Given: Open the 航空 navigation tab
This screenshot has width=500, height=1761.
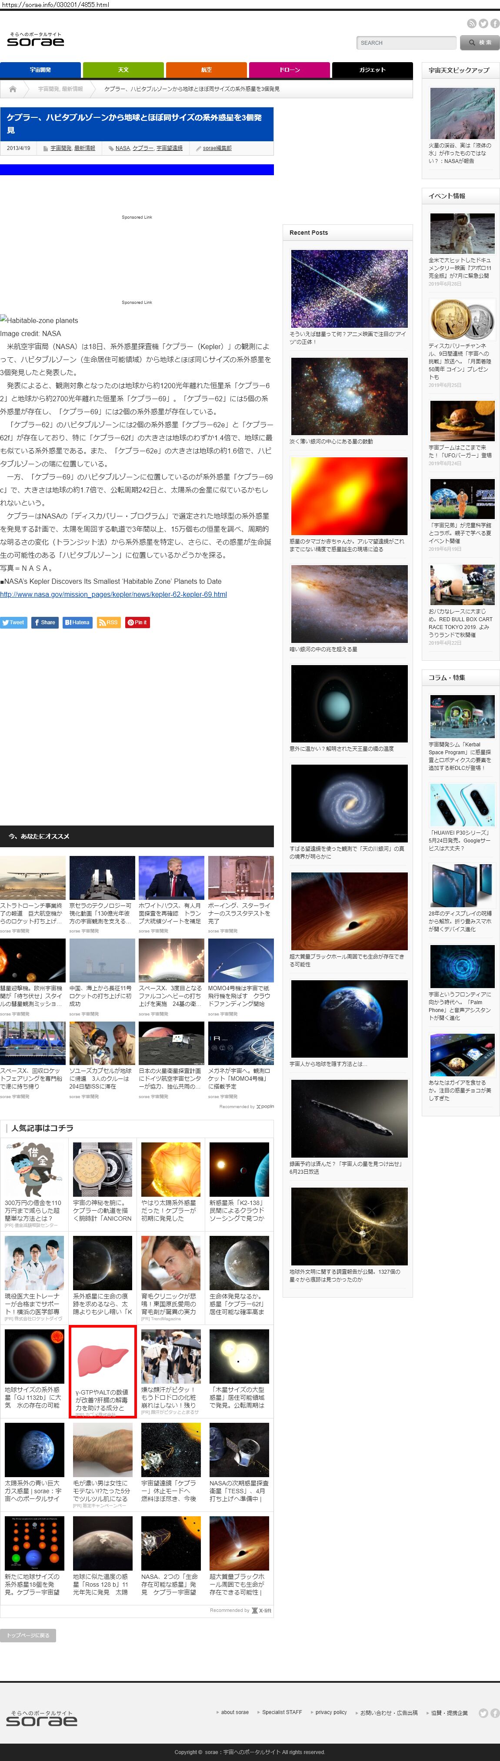Looking at the screenshot, I should coord(206,70).
